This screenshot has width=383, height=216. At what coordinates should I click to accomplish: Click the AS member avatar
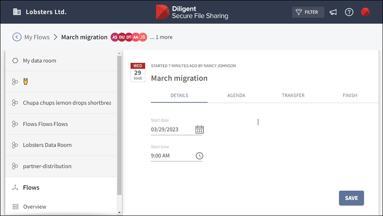click(x=115, y=37)
